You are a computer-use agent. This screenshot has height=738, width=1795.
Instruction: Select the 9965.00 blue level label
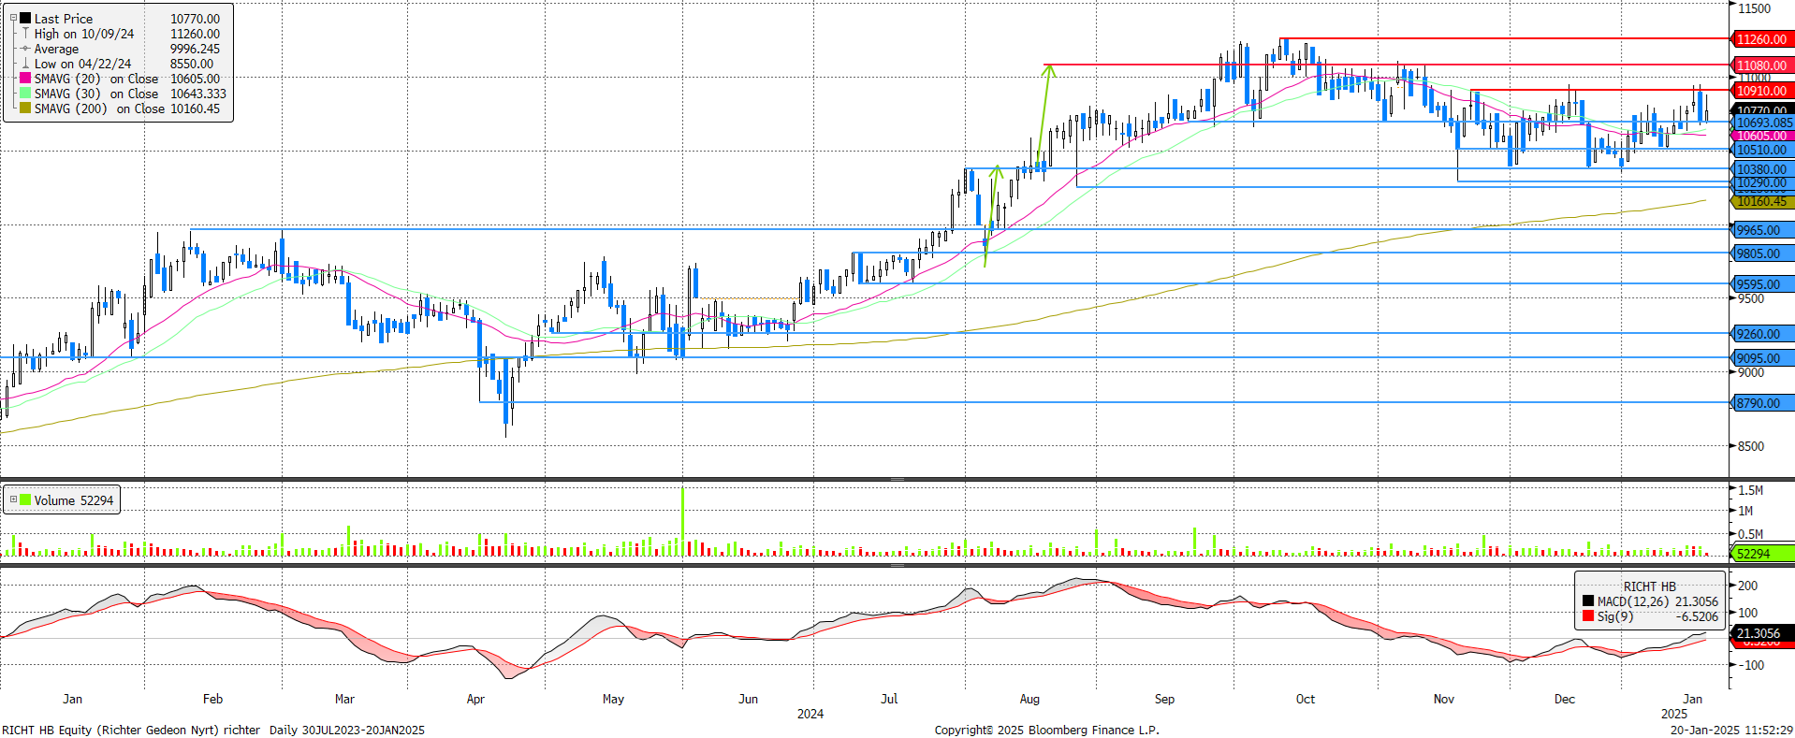click(1762, 230)
